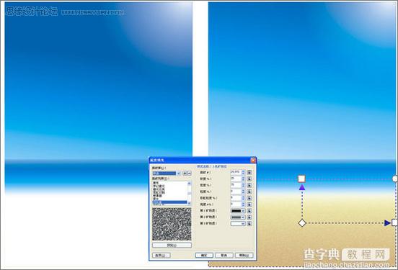Open the black first mineral color dropdown
The height and width of the screenshot is (270, 398).
coord(238,211)
